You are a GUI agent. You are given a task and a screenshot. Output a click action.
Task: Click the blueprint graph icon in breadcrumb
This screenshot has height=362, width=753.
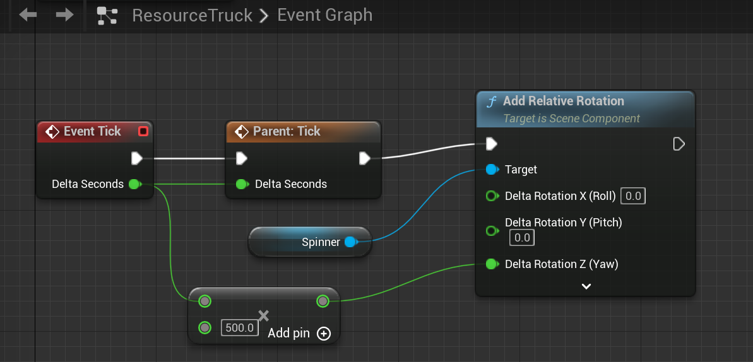(107, 15)
